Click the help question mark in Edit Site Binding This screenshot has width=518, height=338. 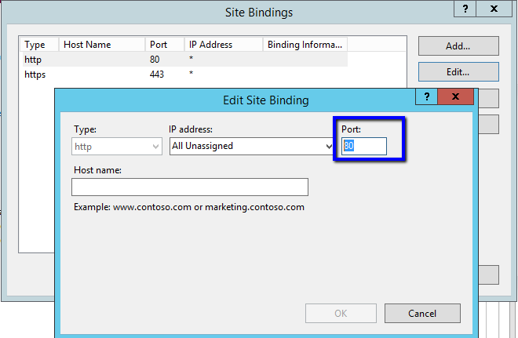coord(427,96)
